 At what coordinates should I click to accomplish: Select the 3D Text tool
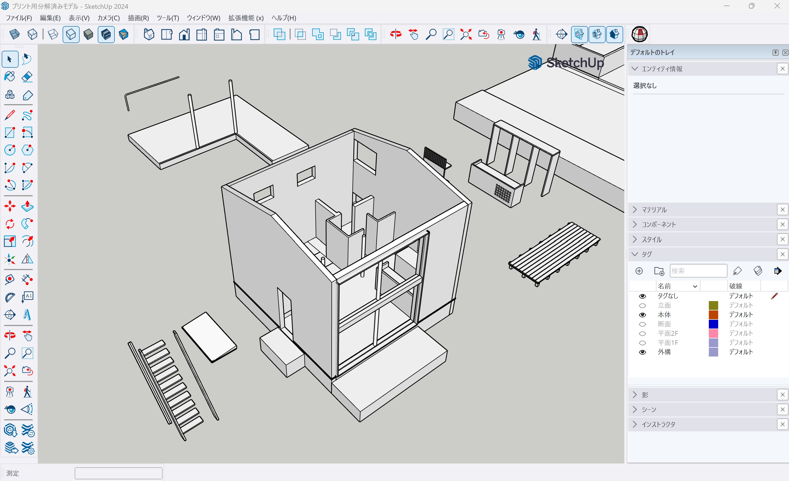point(27,315)
